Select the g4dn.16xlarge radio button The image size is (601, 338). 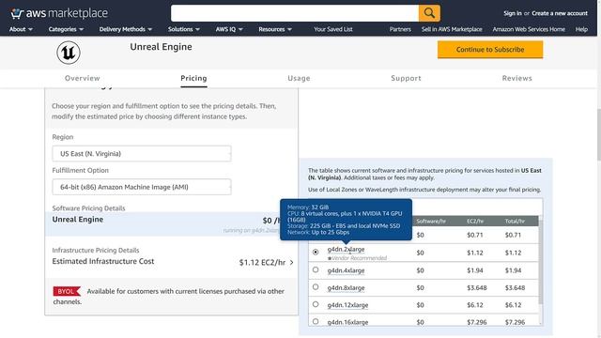tap(316, 321)
